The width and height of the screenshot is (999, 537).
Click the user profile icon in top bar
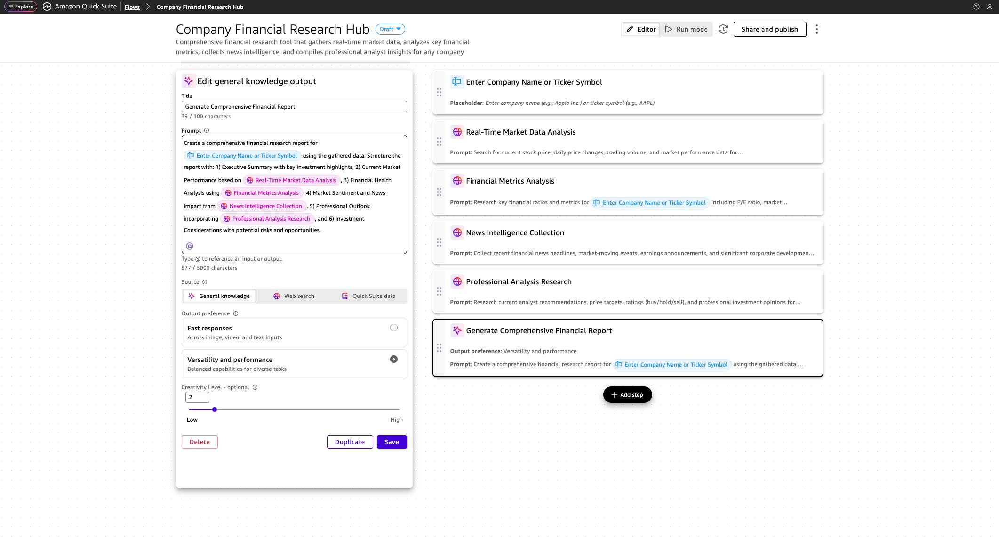point(990,7)
